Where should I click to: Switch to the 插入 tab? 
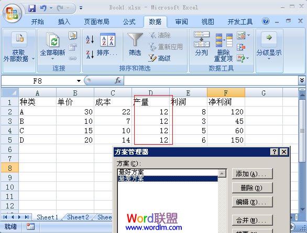coord(64,21)
